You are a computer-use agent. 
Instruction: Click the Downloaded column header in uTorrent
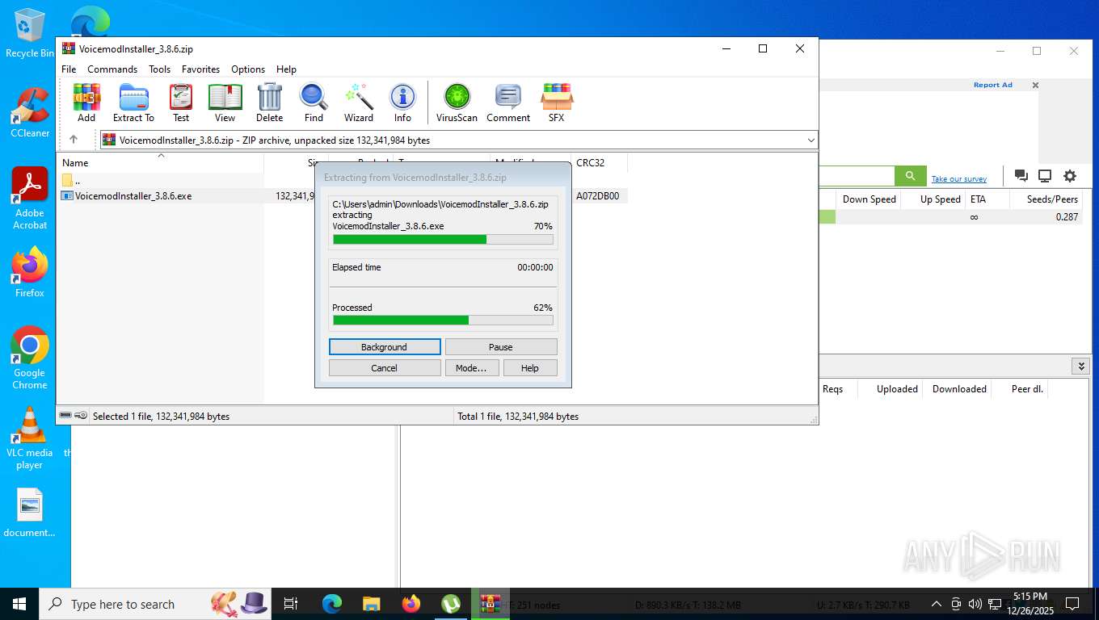959,389
